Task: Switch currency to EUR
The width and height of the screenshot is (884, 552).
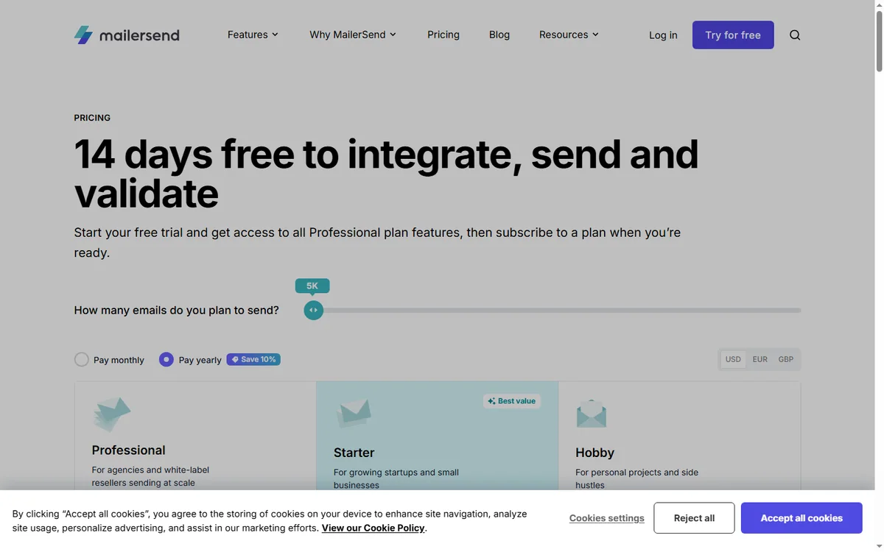Action: pyautogui.click(x=760, y=359)
